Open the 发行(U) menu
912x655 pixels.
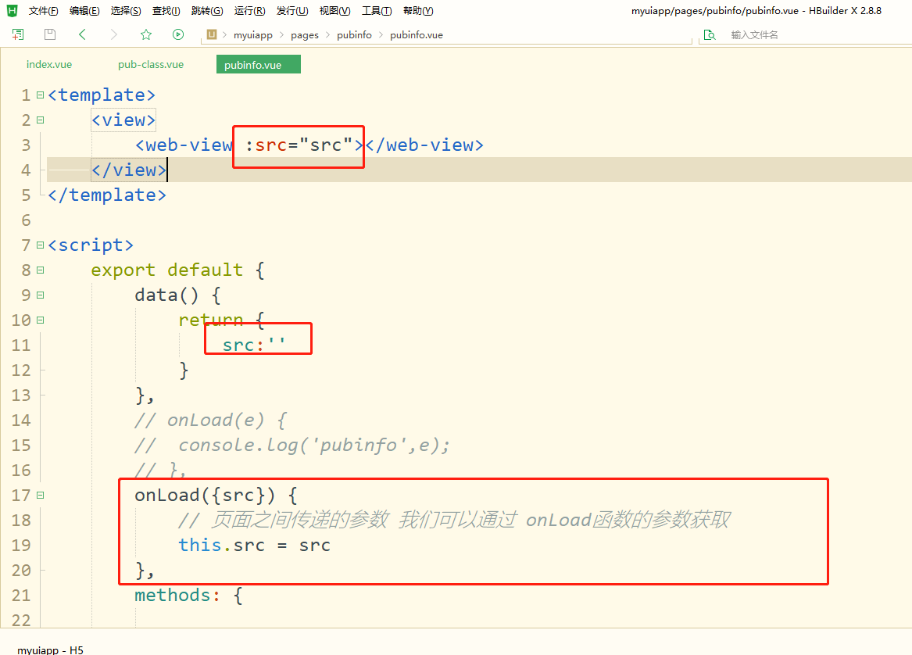click(x=292, y=10)
